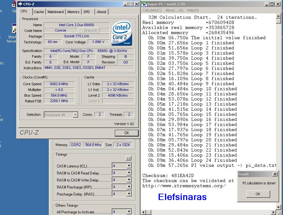Screen dimensions: 283x215
Task: Click the Name field Intel Core 2 Duo E6850
Action: (77, 25)
